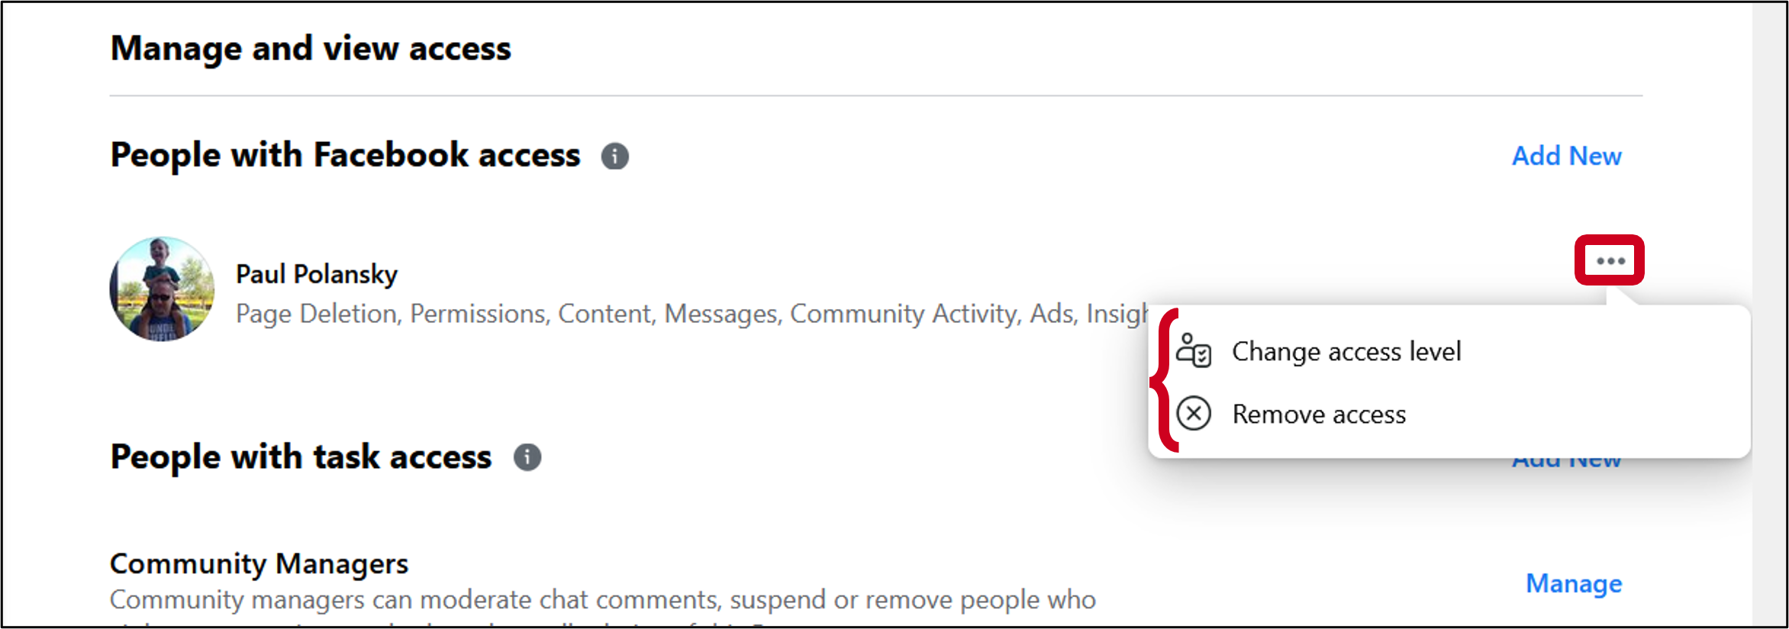Click Add New for Facebook access
Screen dimensions: 1789x629
click(1566, 156)
